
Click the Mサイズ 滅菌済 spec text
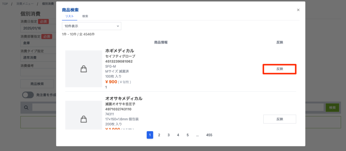pos(117,72)
